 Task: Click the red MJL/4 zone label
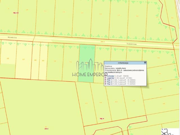[102, 119]
